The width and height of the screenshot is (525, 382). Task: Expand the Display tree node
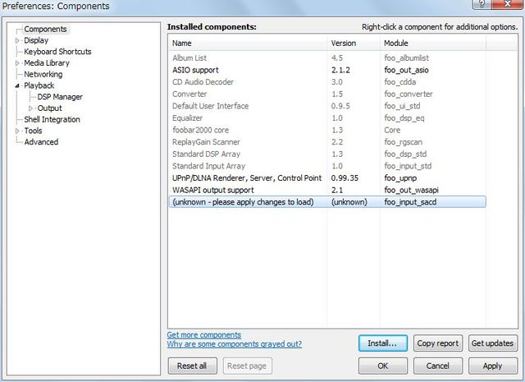tap(17, 40)
